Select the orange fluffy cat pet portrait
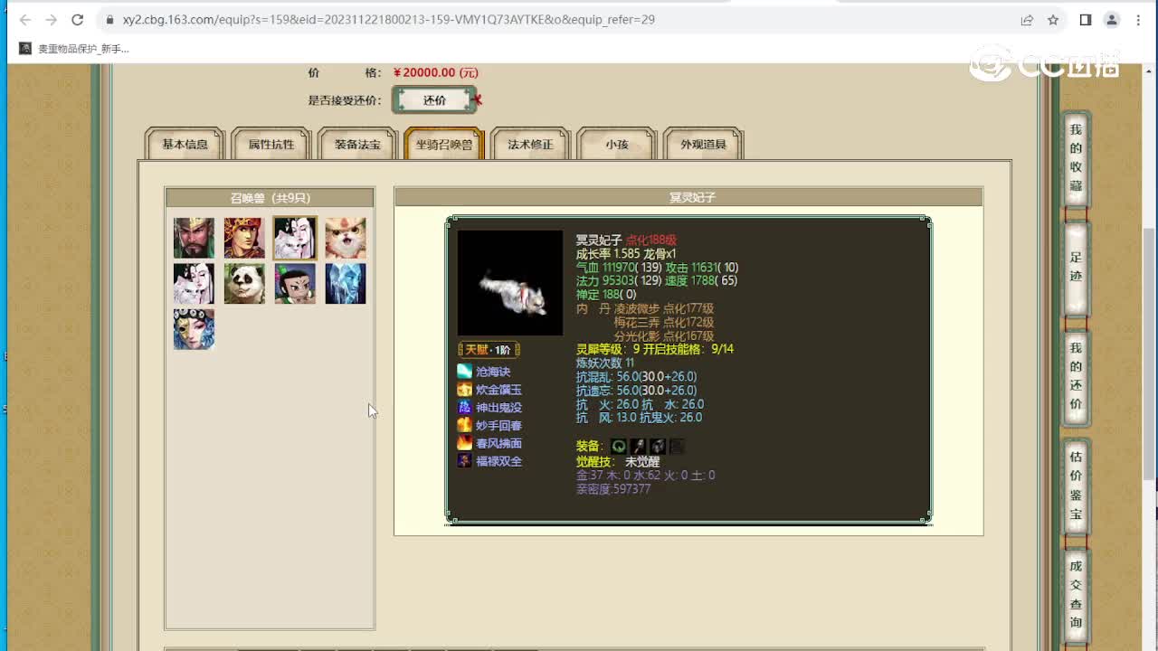 tap(346, 238)
